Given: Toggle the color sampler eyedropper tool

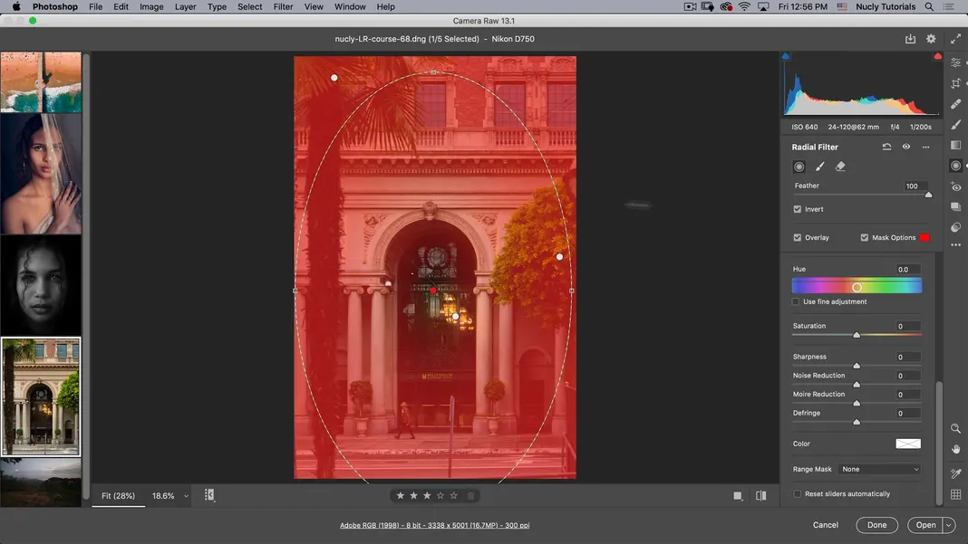Looking at the screenshot, I should [x=955, y=473].
